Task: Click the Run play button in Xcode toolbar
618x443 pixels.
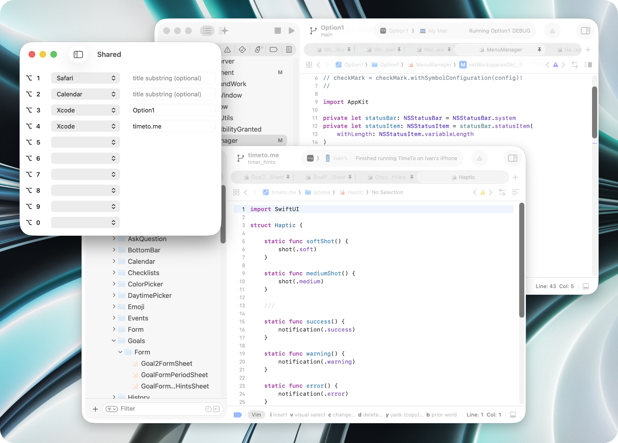Action: pyautogui.click(x=291, y=31)
